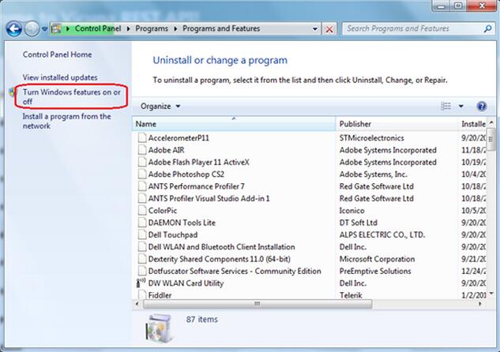Screen dimensions: 500x352
Task: Open the address bar history dropdown
Action: click(315, 29)
